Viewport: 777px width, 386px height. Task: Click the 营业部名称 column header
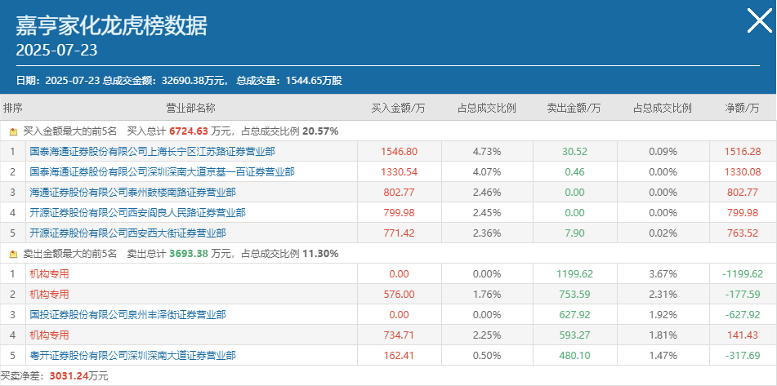191,108
